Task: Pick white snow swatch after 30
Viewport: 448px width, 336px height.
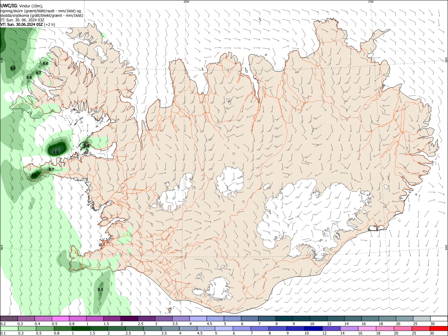Action: (439, 319)
